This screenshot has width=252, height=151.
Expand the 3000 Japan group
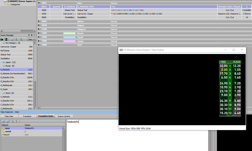click(39, 41)
